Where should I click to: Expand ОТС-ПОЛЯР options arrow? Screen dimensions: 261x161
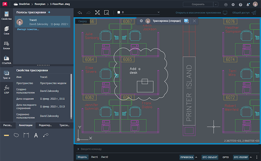point(251,157)
